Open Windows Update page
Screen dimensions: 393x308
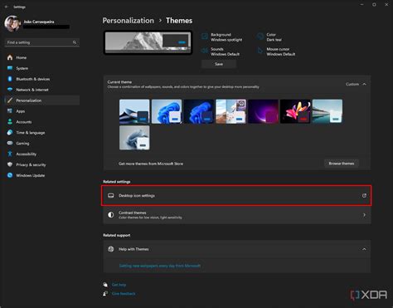[x=42, y=175]
